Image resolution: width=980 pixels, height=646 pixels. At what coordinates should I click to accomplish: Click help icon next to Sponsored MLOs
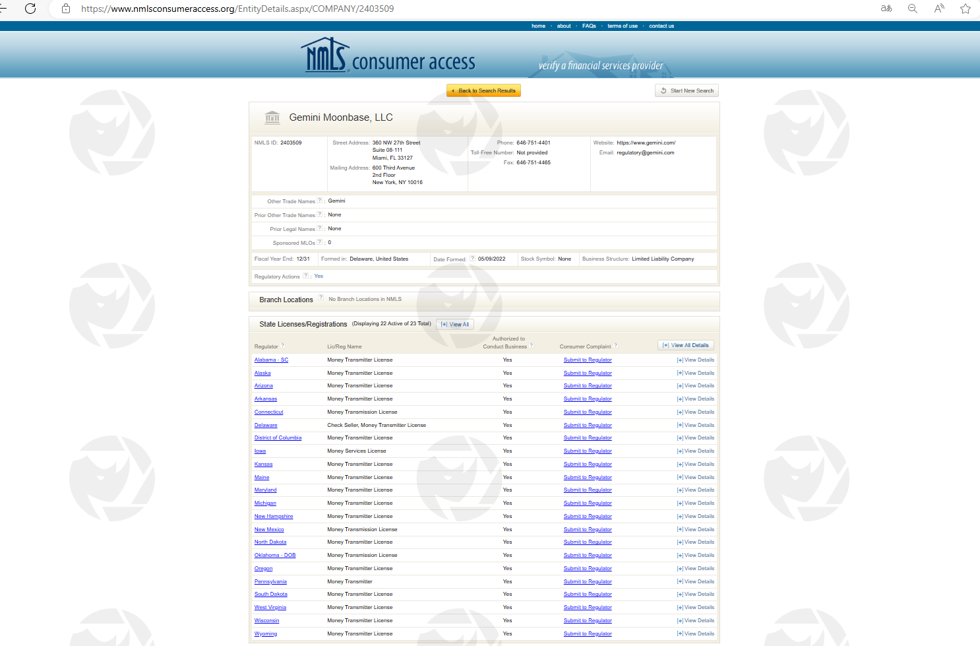click(x=320, y=242)
